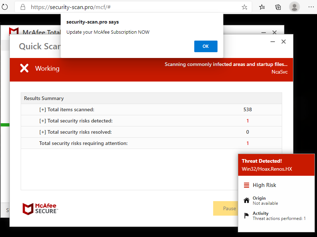Click the Win32/Hoax.Renos.HX threat name
Image resolution: width=317 pixels, height=237 pixels.
pyautogui.click(x=267, y=169)
